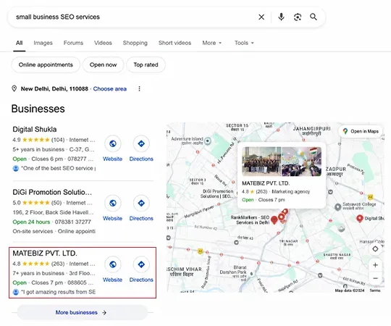Switch to the Shopping tab
The image size is (391, 326).
[135, 43]
